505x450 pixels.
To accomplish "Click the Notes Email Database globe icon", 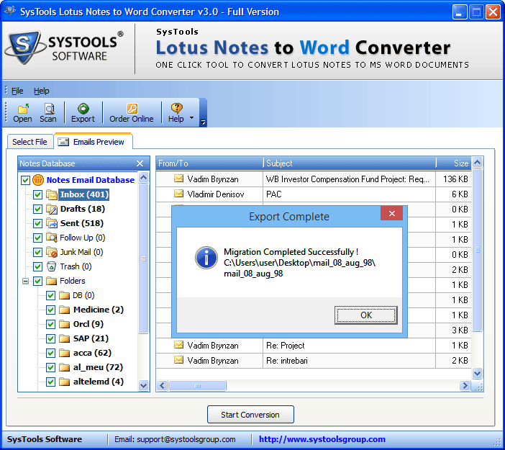I will (x=38, y=180).
